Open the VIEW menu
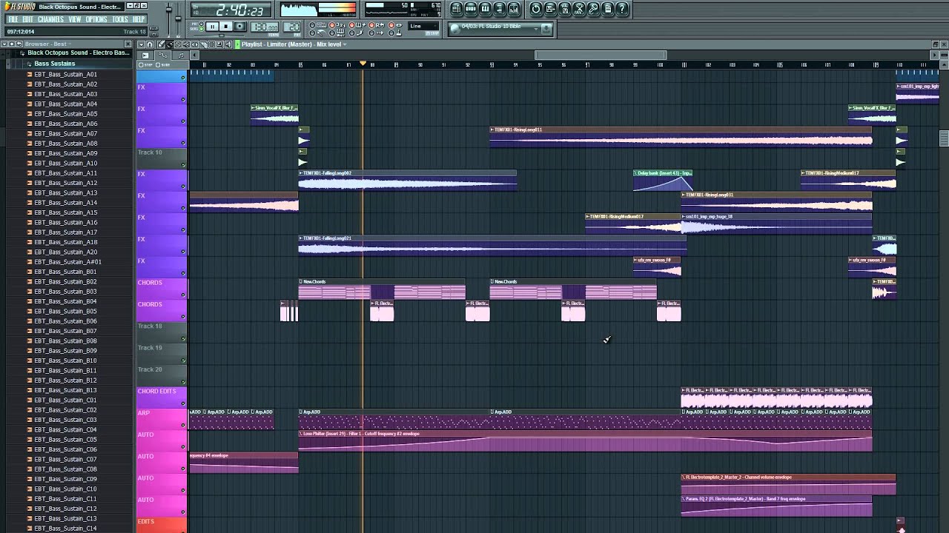Screen dimensions: 949x533 [75, 19]
